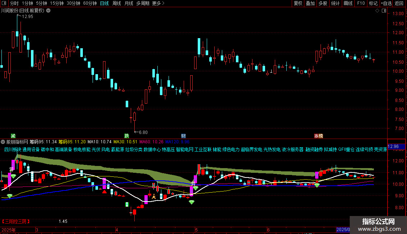
Task: Open the 绿色电力 concept link
Action: 231,149
